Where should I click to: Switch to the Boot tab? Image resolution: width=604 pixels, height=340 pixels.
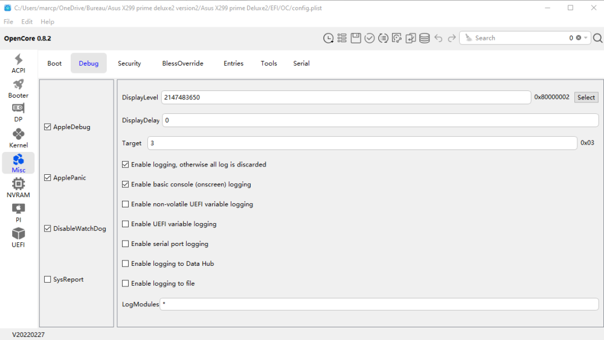[54, 63]
